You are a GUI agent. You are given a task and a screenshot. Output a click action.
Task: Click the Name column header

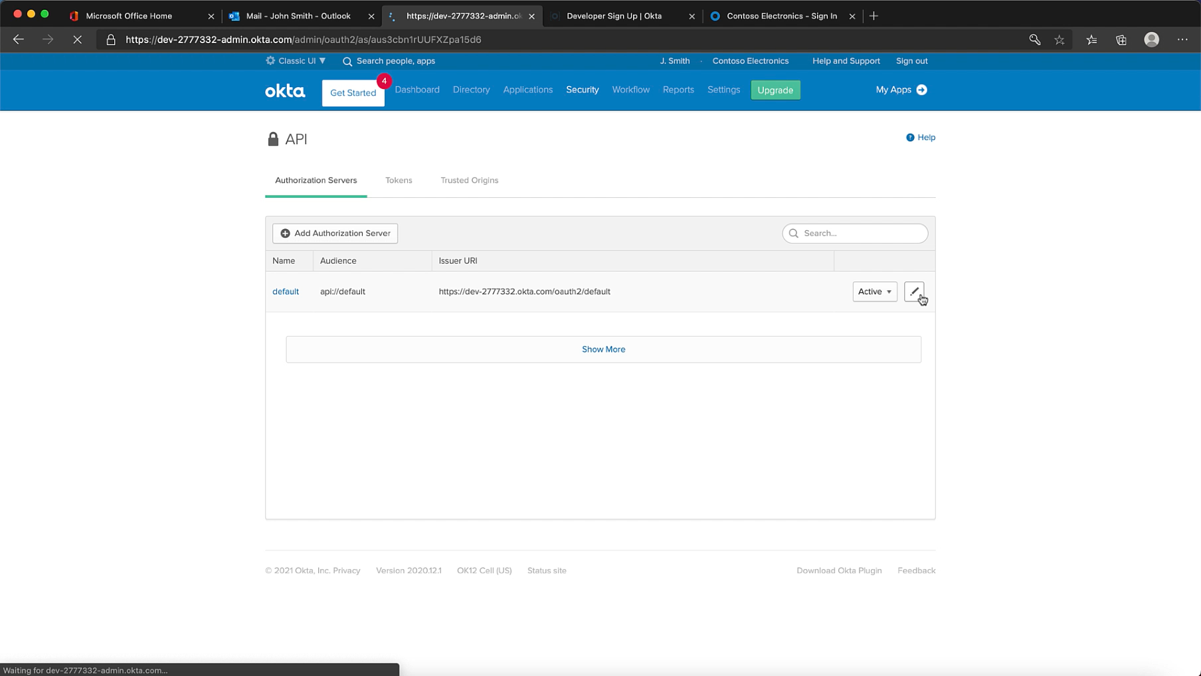click(x=284, y=261)
